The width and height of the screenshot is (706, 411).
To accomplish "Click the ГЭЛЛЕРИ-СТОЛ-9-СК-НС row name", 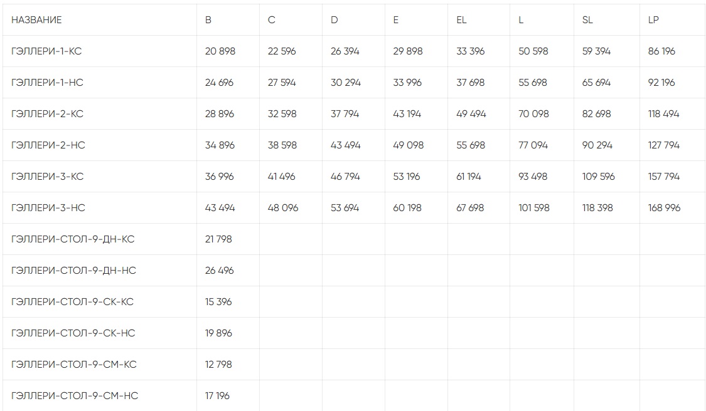I will 73,333.
